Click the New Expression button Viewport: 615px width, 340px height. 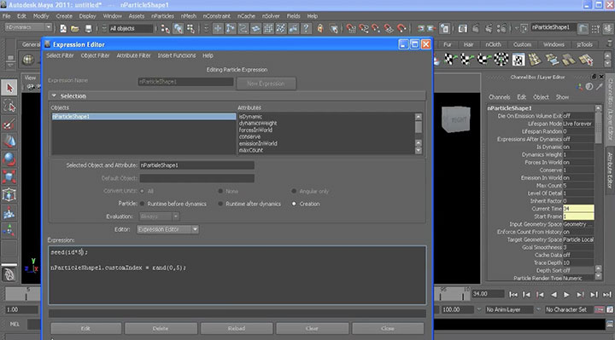(266, 84)
